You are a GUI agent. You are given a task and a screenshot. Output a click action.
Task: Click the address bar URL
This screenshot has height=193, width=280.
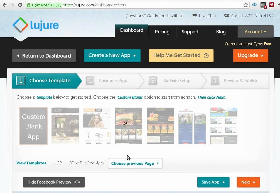(x=94, y=5)
